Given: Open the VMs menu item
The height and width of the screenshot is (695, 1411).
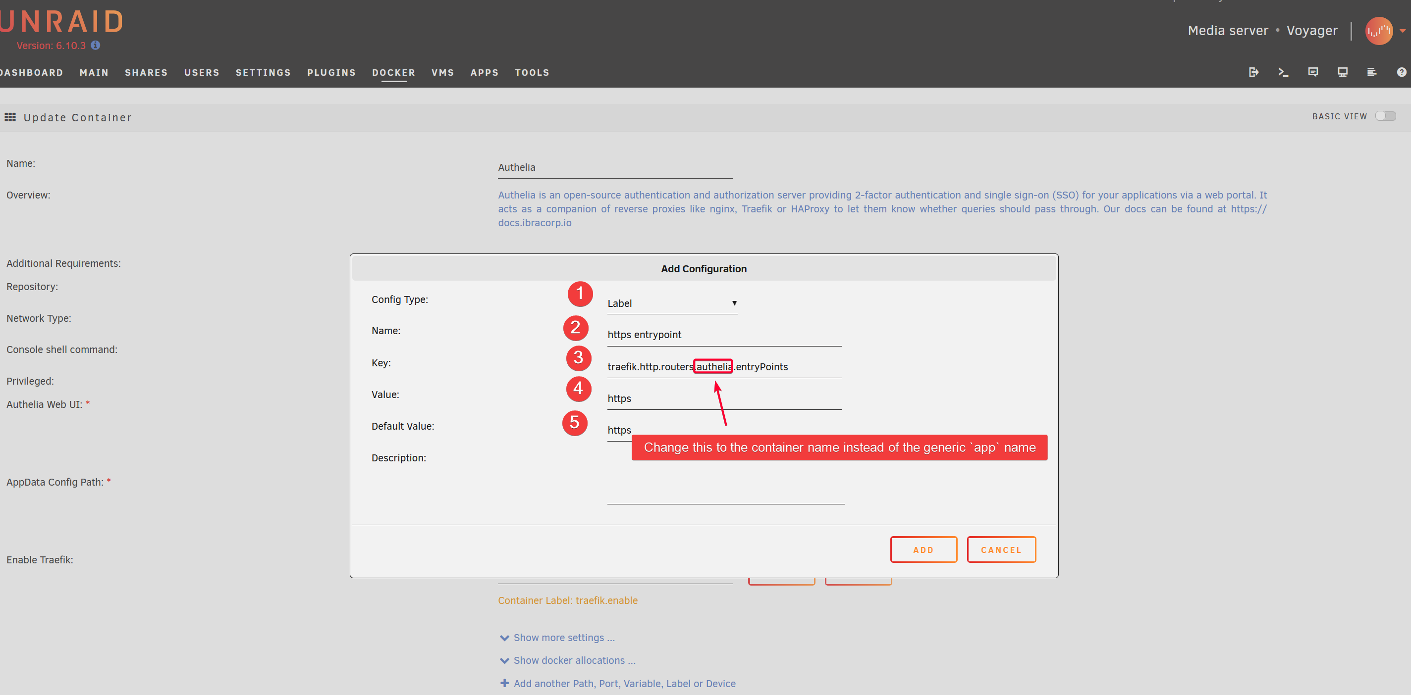Looking at the screenshot, I should click(442, 72).
